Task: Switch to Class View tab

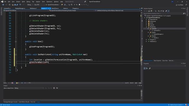Action: click(165, 61)
